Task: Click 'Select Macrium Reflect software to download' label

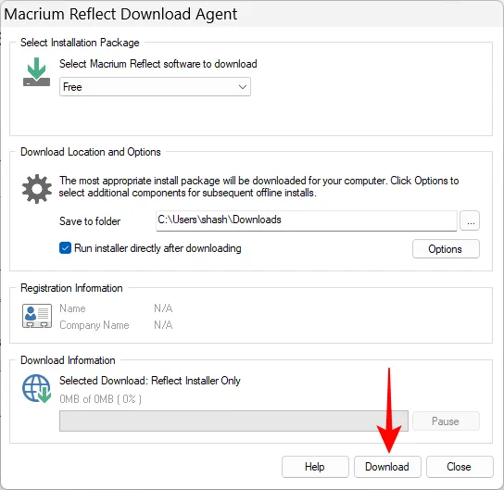Action: click(x=158, y=64)
